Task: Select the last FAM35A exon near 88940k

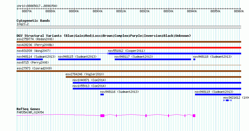Action: click(194, 116)
